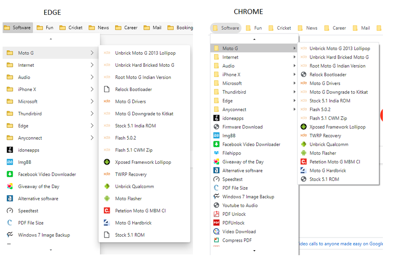
Task: Open Flash 5.0.2 bookmark in Edge
Action: point(145,138)
